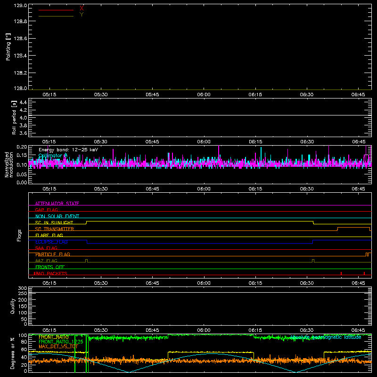Click the 0.20 tick on modulation axis
This screenshot has width=377, height=377.
[22, 147]
